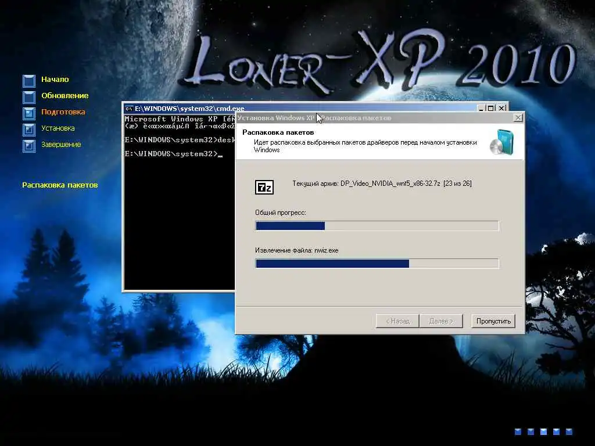595x446 pixels.
Task: Click the disabled Далее button
Action: (x=441, y=321)
